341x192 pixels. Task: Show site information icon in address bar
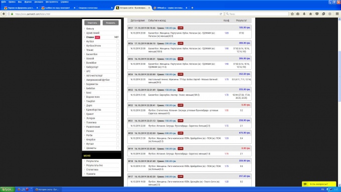(x=9, y=14)
